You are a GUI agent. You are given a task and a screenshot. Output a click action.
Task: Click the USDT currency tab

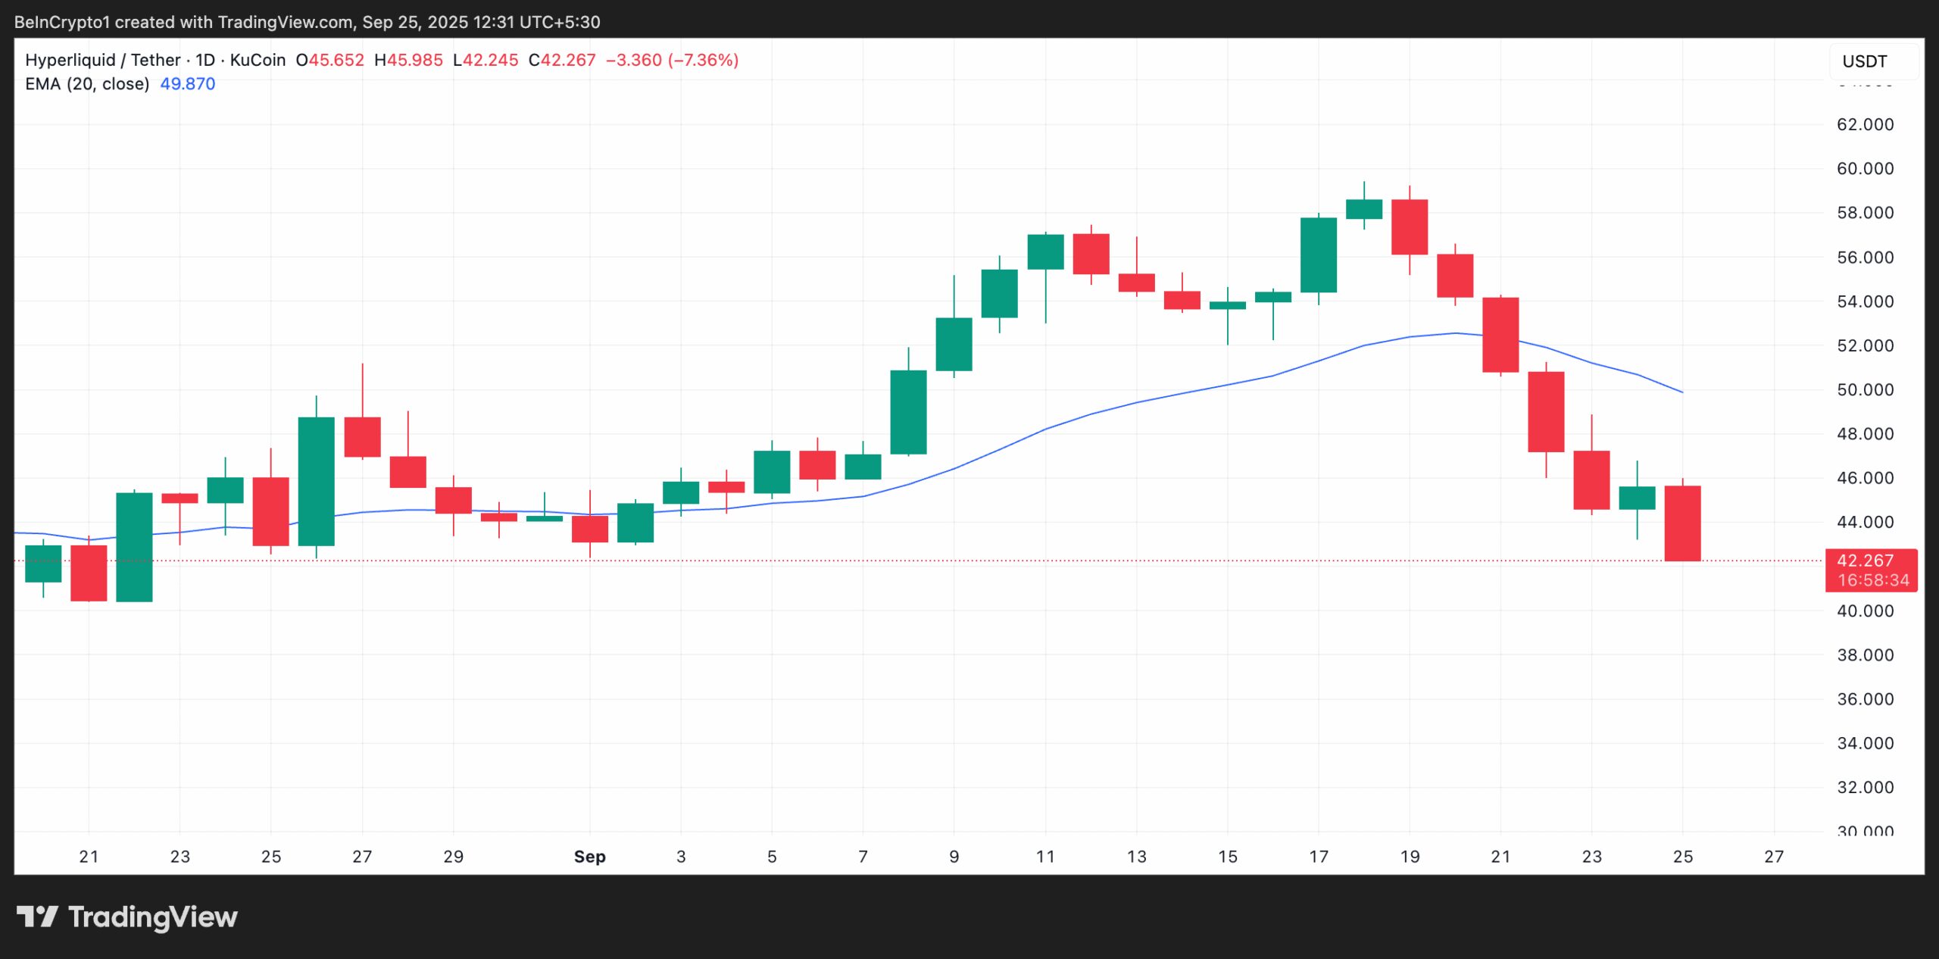click(1866, 61)
